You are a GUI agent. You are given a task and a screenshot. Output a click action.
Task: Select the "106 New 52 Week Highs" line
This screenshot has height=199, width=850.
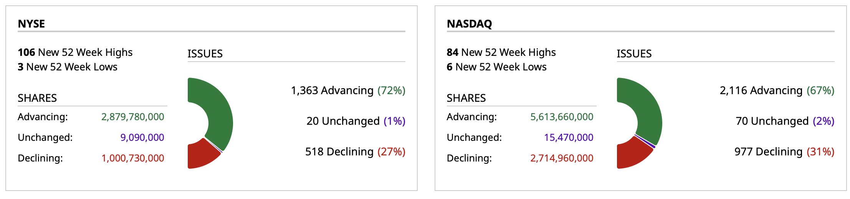(x=75, y=52)
